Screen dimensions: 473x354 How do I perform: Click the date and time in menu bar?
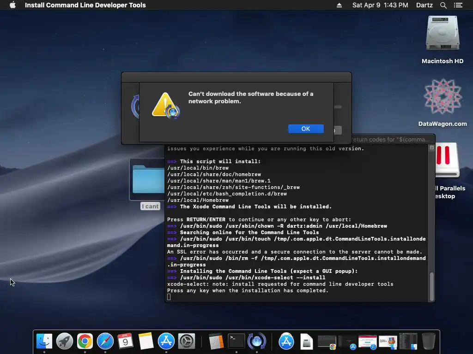[380, 5]
